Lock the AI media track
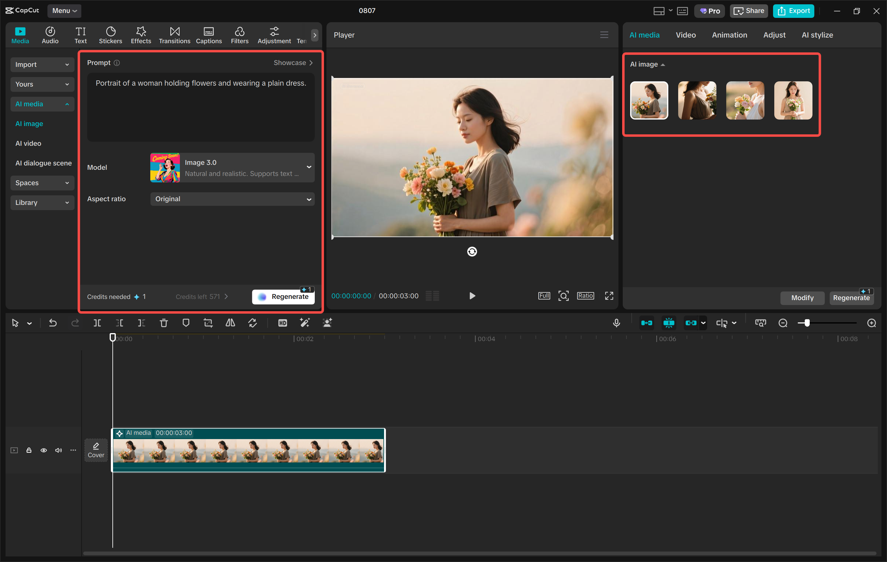The image size is (887, 562). tap(29, 450)
